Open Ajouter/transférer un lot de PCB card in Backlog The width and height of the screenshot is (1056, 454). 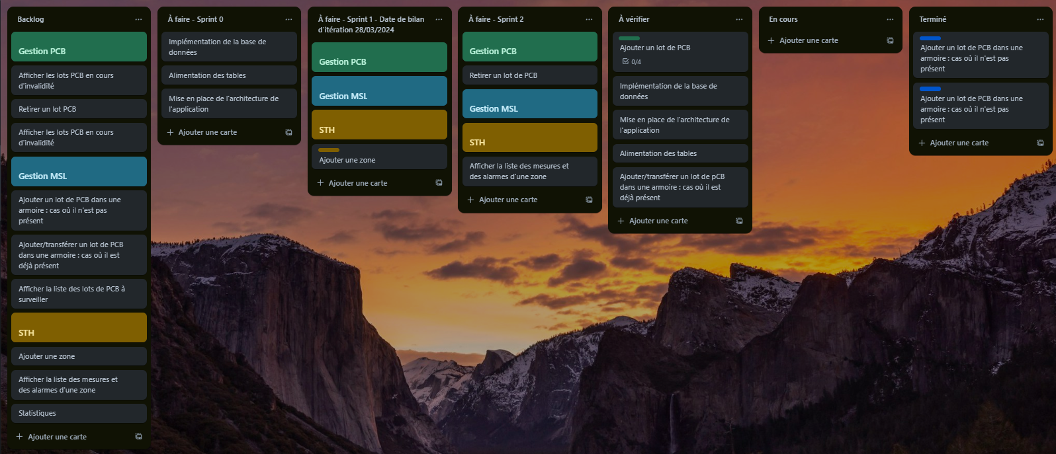pos(79,255)
